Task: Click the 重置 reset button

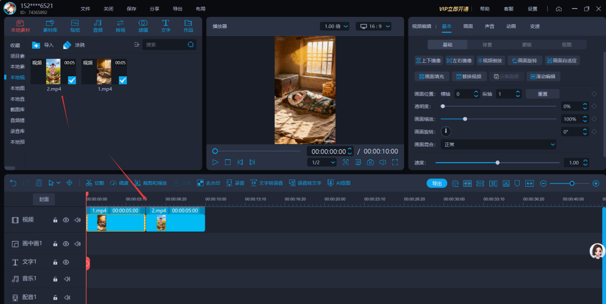Action: click(x=543, y=94)
